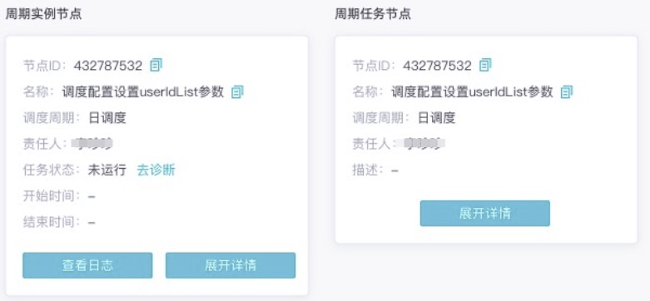This screenshot has width=650, height=301.
Task: Copy node ID in 周期实例节点 card
Action: pos(156,65)
